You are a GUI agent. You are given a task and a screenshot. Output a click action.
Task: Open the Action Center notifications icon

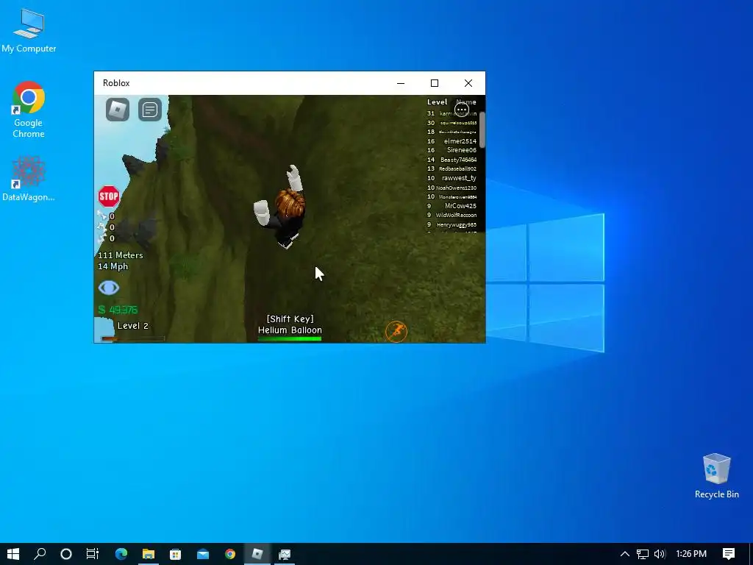pyautogui.click(x=729, y=554)
